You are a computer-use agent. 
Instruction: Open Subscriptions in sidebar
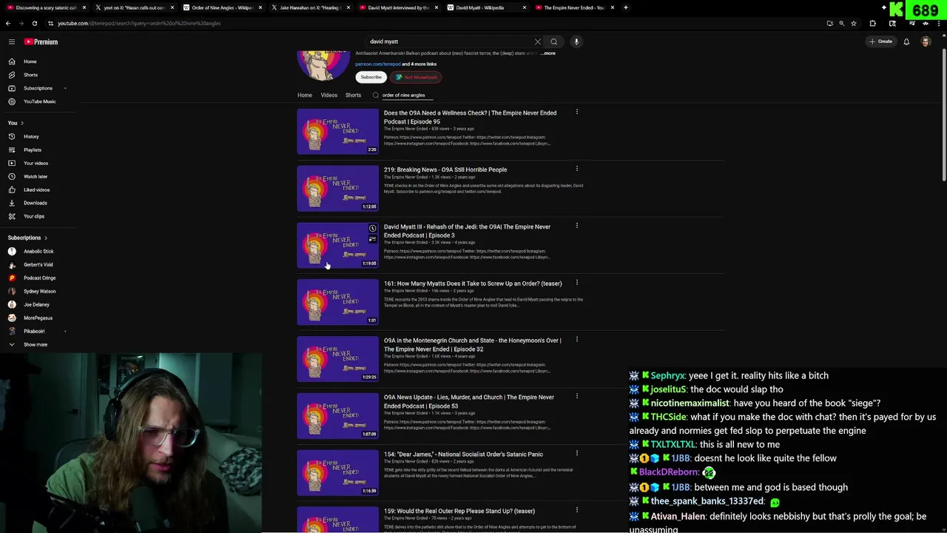37,88
